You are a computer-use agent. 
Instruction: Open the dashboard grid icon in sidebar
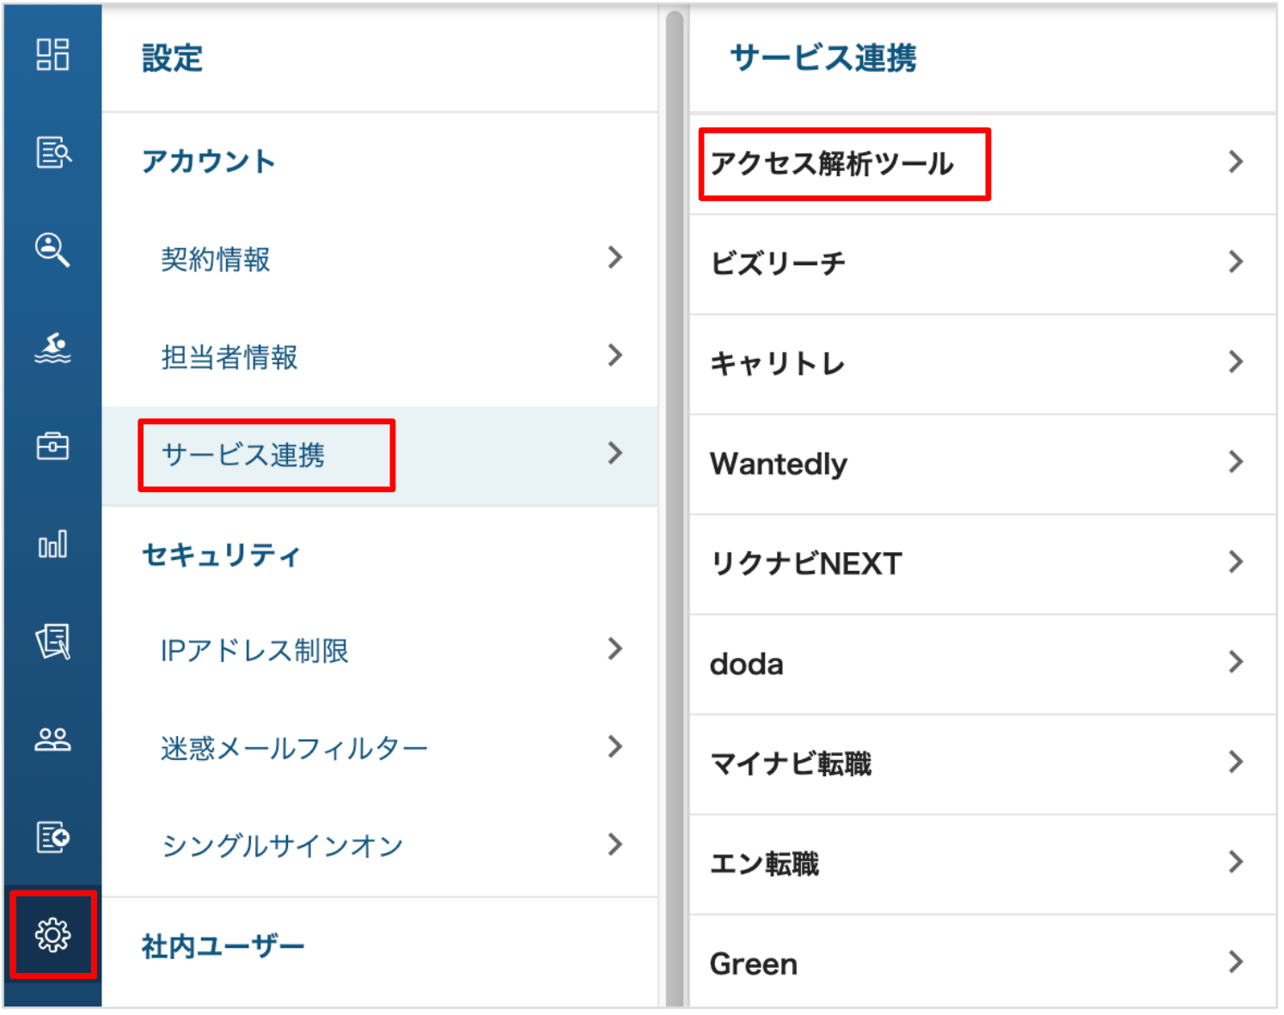52,54
